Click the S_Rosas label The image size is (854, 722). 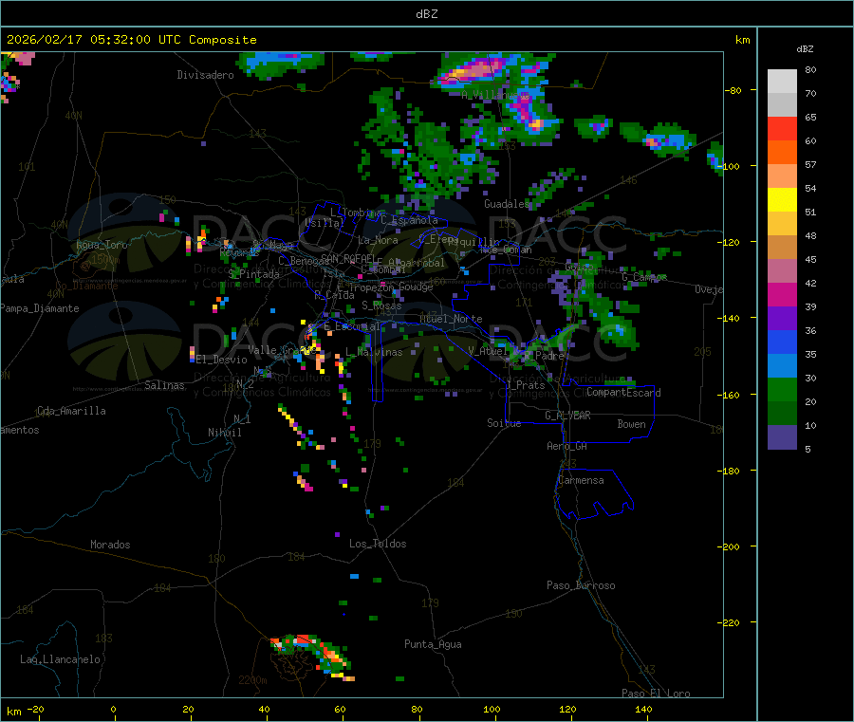pyautogui.click(x=381, y=305)
